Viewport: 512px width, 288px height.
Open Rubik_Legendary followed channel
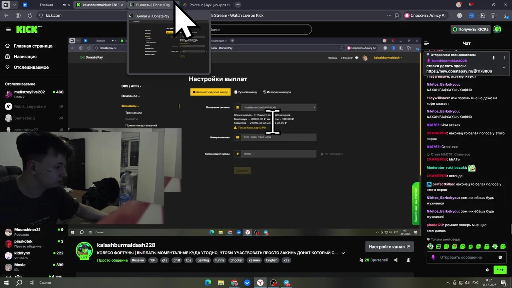(x=34, y=106)
